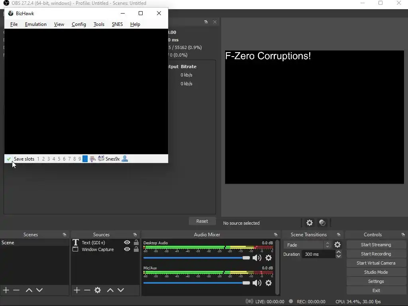
Task: Reset the OBS stats
Action: 202,221
